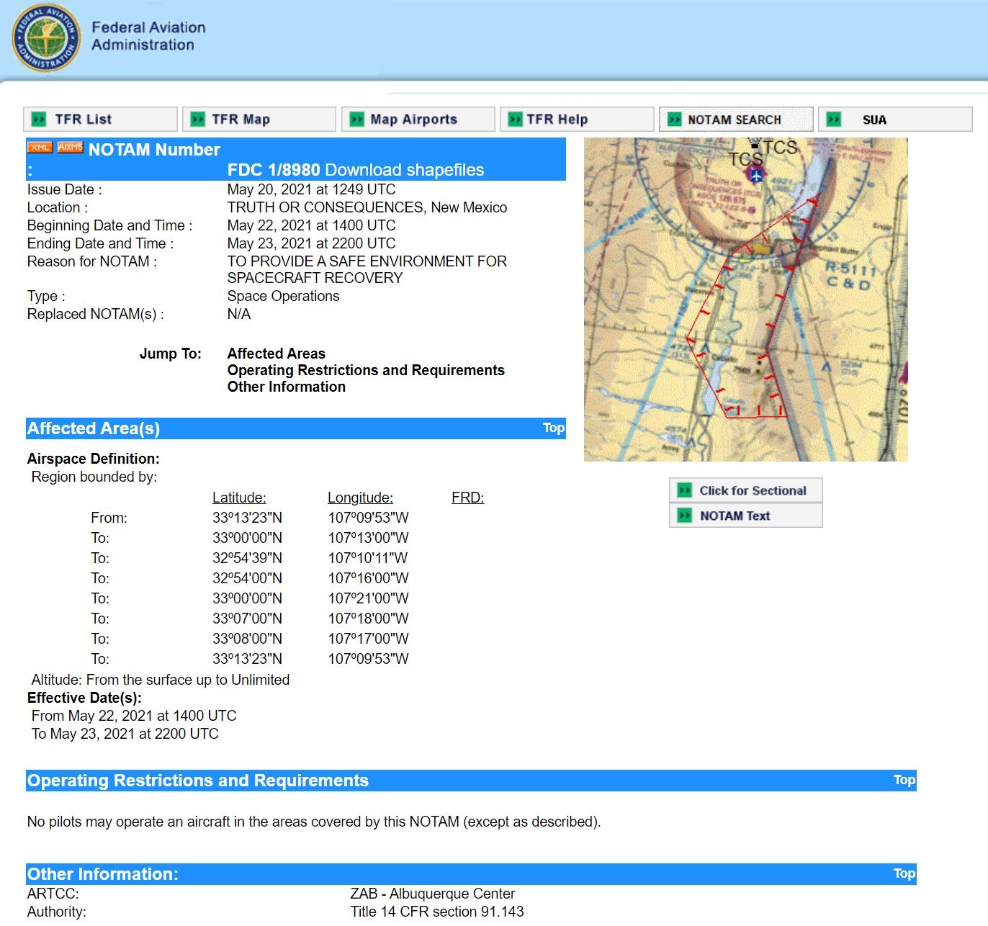988x926 pixels.
Task: Click green arrow icon beside TFR List
Action: pos(39,120)
